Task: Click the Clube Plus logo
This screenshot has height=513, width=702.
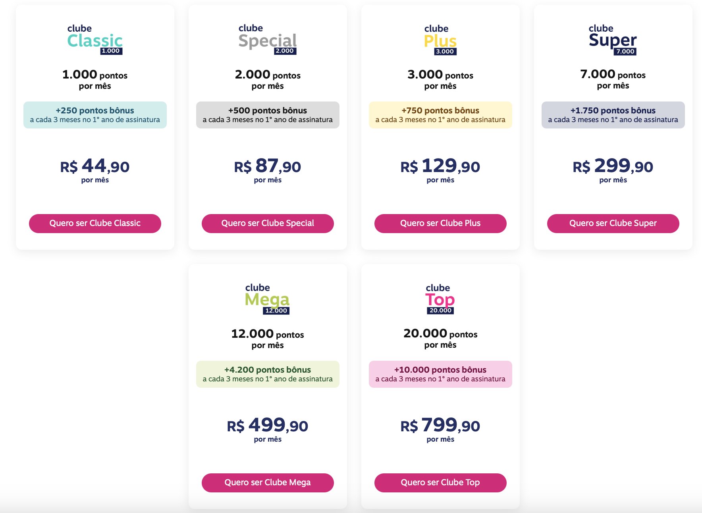Action: [440, 40]
